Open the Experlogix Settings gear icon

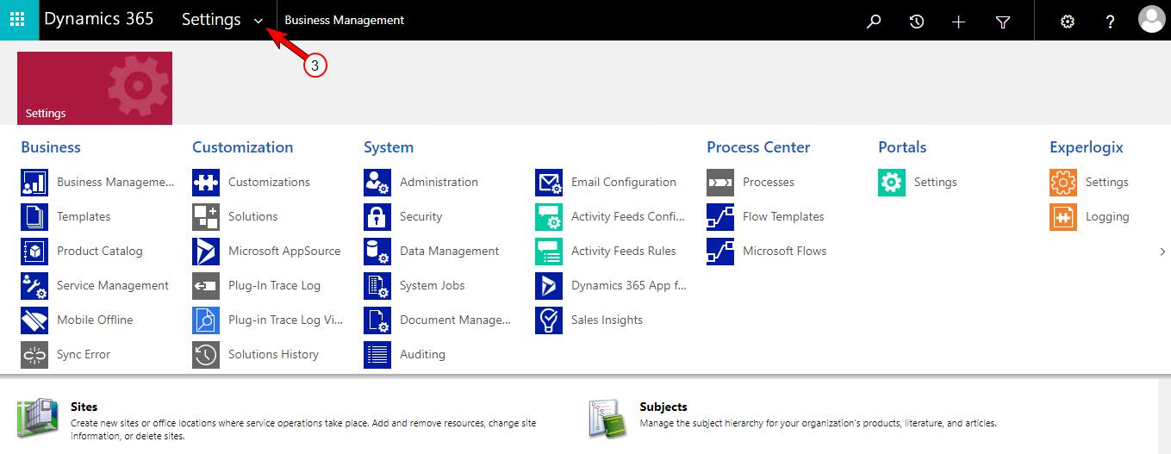coord(1063,183)
